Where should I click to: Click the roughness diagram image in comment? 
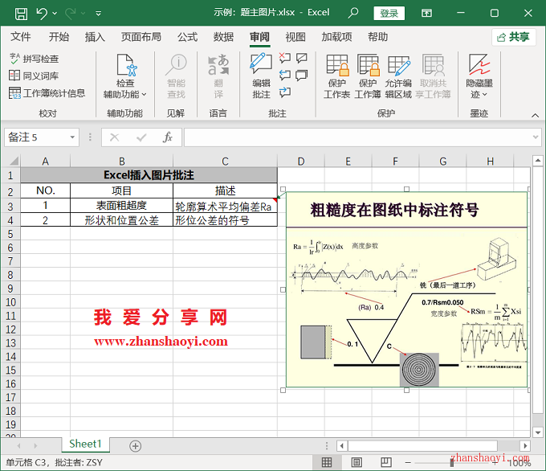click(406, 289)
